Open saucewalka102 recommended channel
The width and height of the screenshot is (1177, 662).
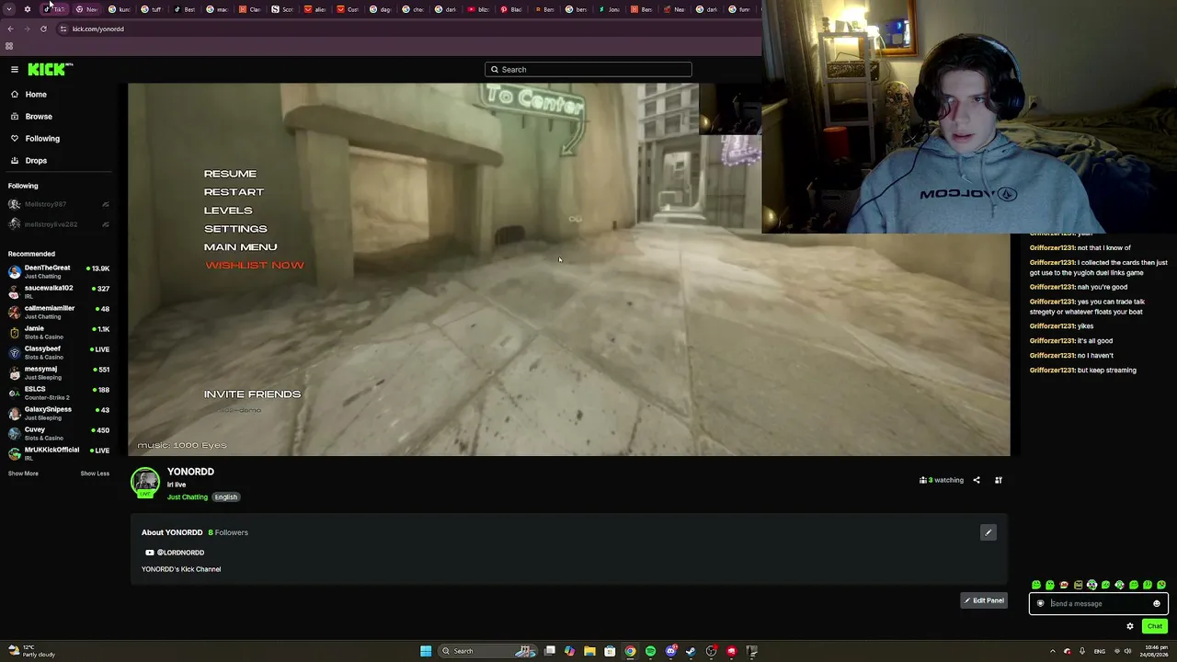(59, 291)
